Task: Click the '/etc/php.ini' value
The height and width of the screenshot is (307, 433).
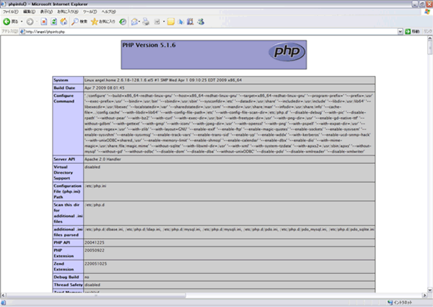Action: (95, 186)
